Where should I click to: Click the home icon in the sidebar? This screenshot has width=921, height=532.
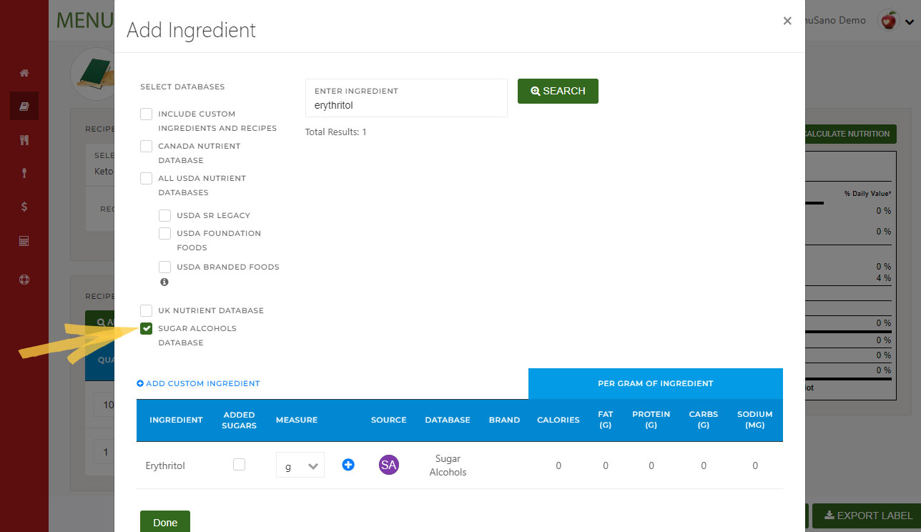point(24,73)
